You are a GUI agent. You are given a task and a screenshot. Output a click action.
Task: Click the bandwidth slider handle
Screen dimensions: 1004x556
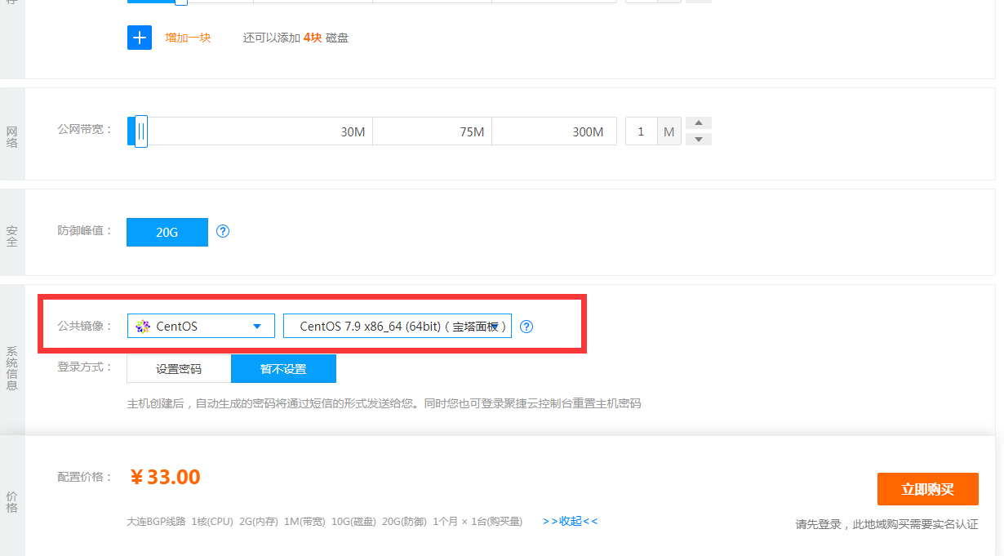click(140, 131)
